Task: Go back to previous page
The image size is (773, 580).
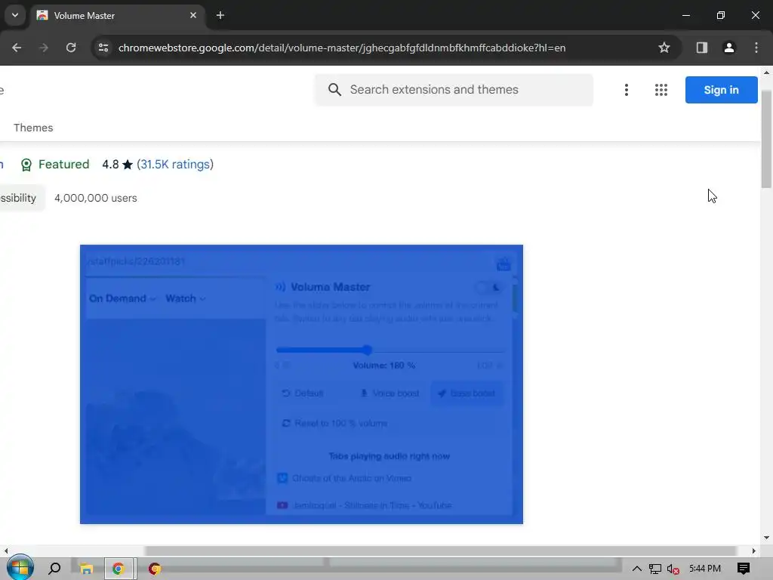Action: pos(17,48)
